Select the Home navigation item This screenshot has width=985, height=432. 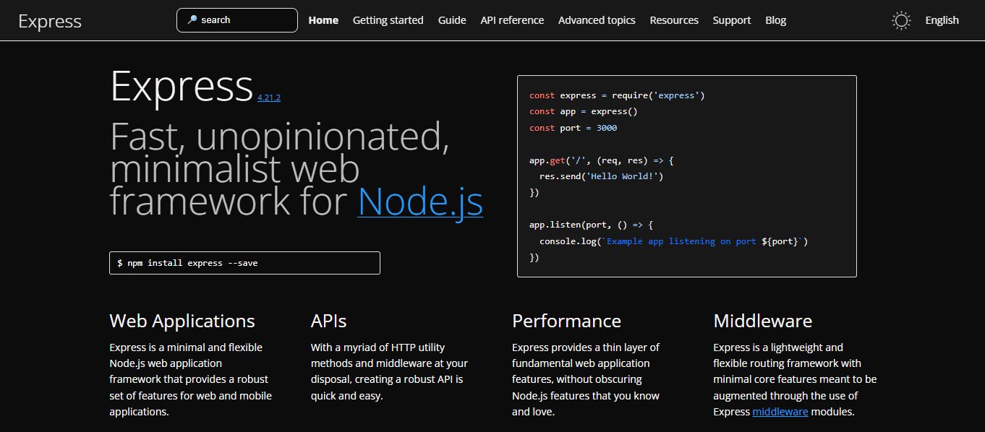[323, 20]
